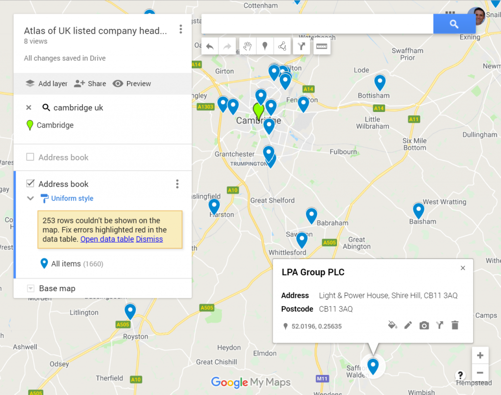
Task: Click the camera icon in LPA Group popup
Action: tap(424, 326)
